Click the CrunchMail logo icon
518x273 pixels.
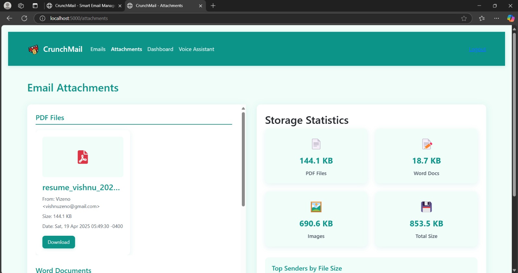pyautogui.click(x=33, y=49)
